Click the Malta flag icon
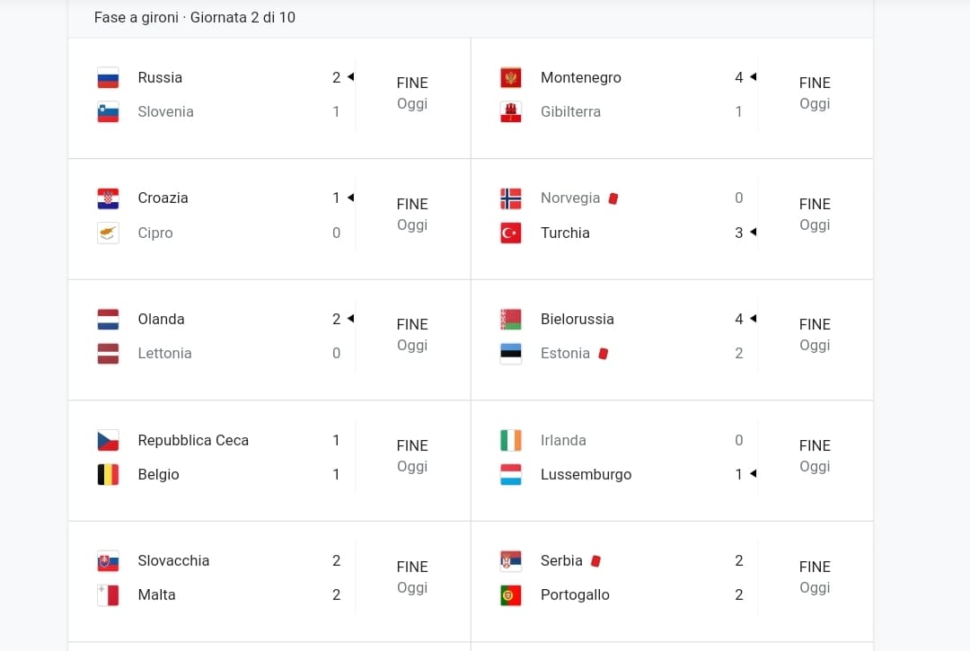The height and width of the screenshot is (651, 970). [x=109, y=595]
